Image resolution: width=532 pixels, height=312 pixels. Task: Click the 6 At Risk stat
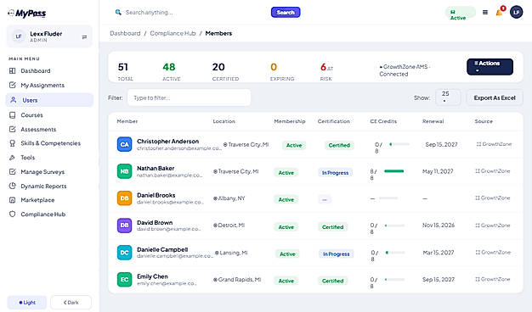[326, 72]
